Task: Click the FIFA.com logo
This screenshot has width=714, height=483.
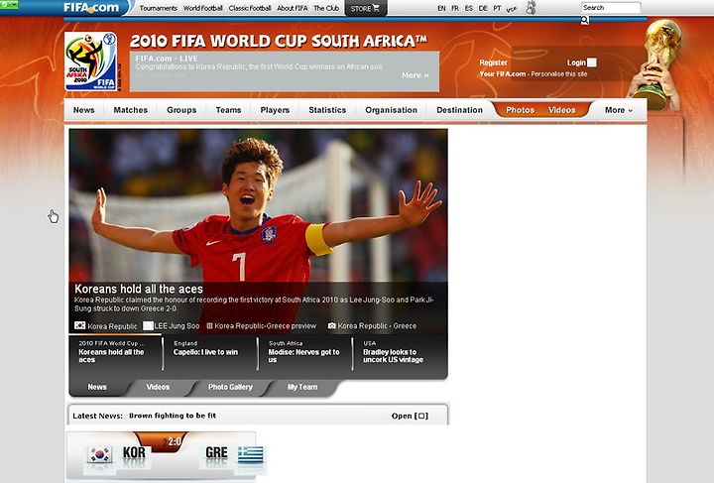Action: (x=90, y=8)
